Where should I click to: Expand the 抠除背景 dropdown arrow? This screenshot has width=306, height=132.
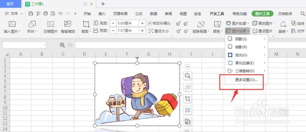point(208,31)
